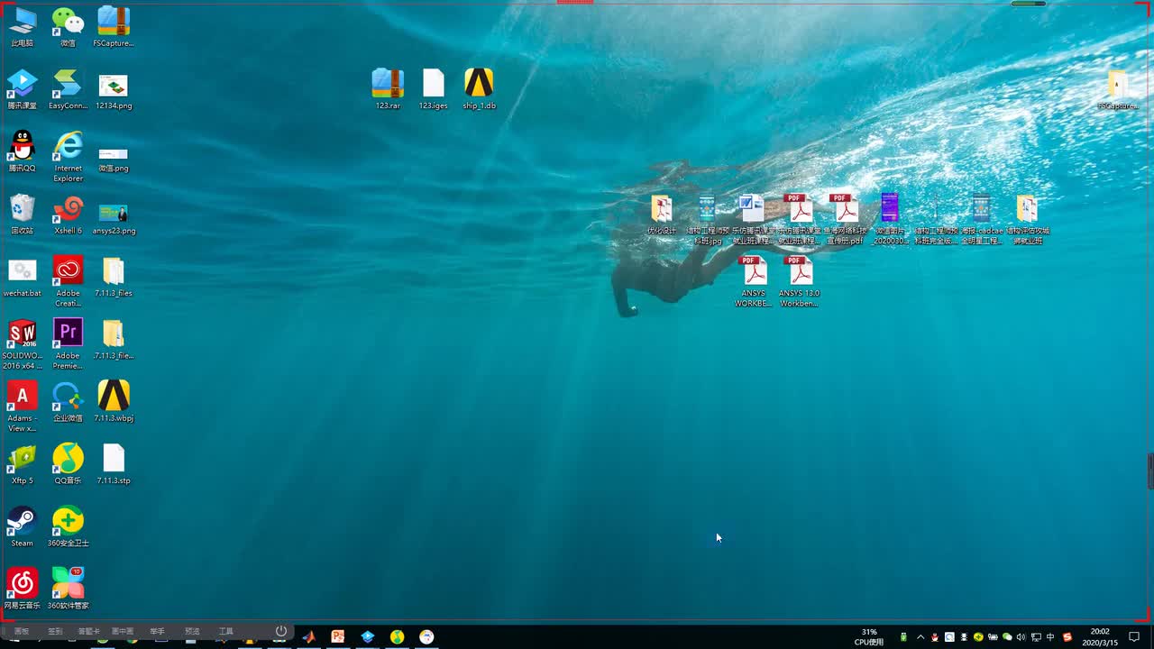This screenshot has width=1154, height=649.
Task: Launch 腾讯QQ penguin icon on the desktop
Action: point(23,151)
